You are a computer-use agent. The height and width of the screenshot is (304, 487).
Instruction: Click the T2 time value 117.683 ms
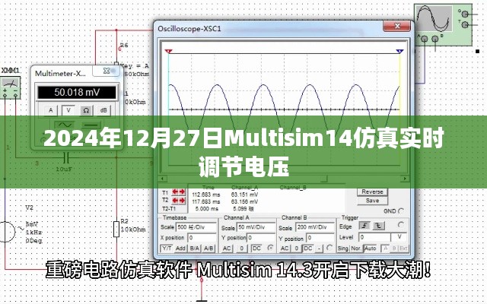[x=206, y=201]
